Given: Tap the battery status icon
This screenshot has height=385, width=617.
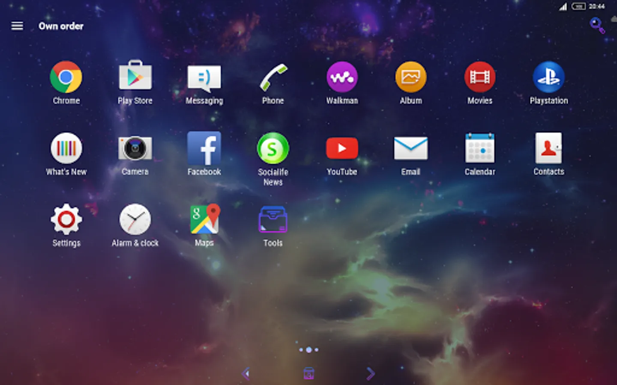Looking at the screenshot, I should (578, 6).
